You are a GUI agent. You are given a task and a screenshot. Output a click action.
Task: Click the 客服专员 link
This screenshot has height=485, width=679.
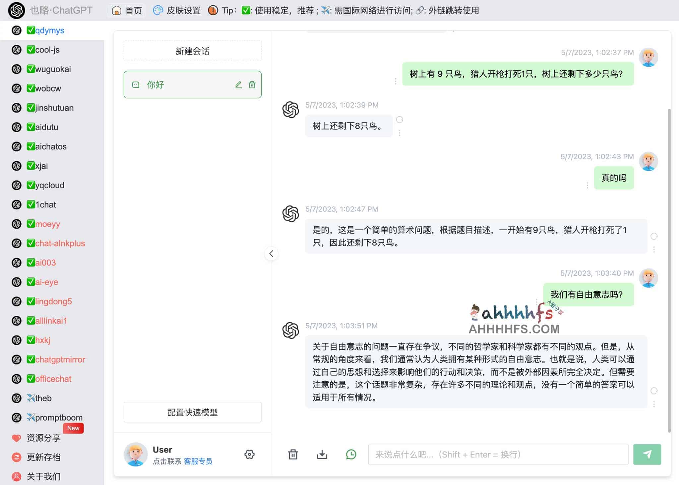(x=198, y=461)
